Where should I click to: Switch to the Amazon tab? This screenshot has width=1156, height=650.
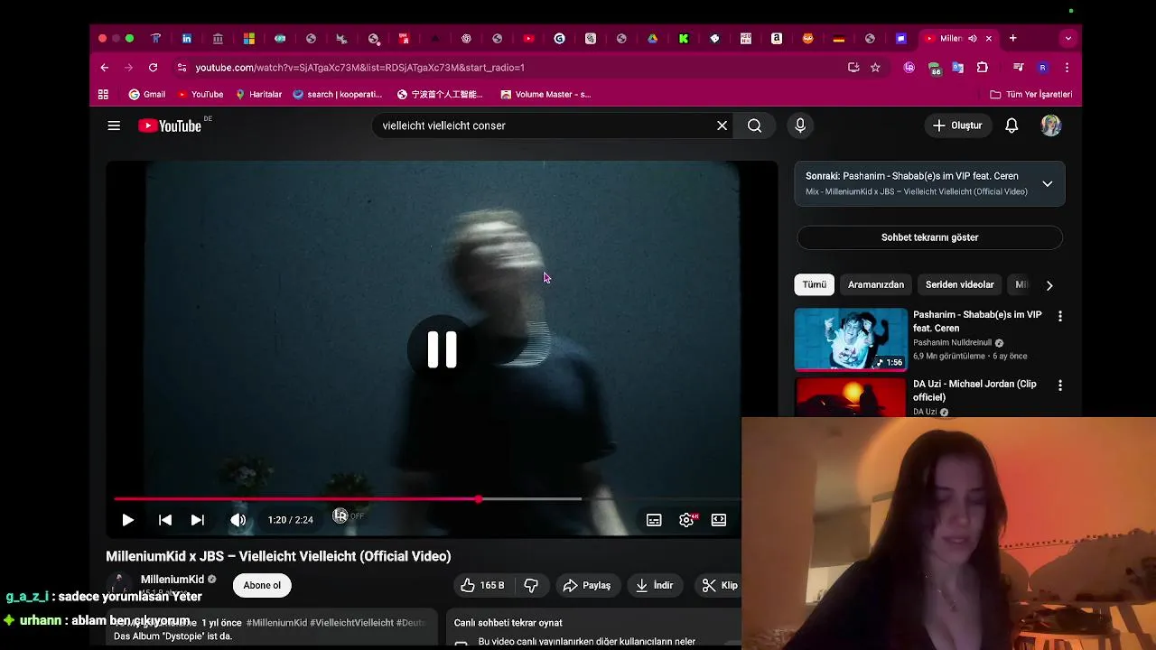777,38
